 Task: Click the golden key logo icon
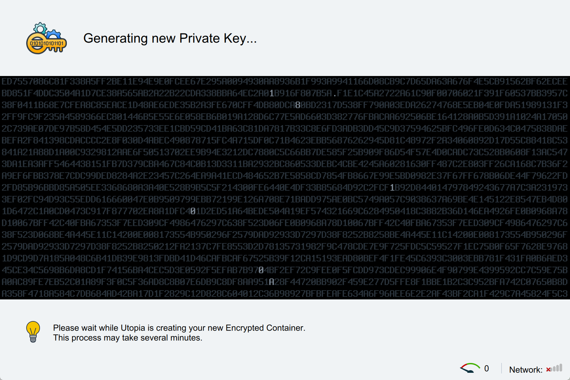click(x=46, y=39)
